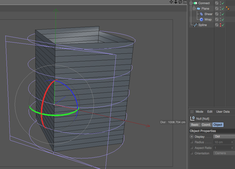Click the Attribute Manager grid handle icon

pos(192,111)
